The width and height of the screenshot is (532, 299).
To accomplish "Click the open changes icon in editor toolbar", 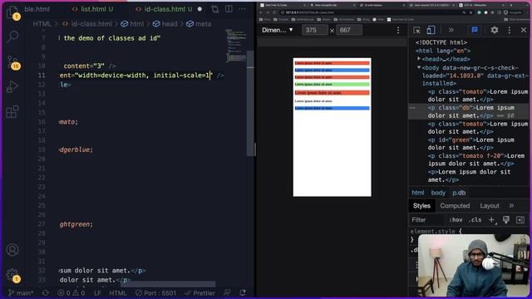I will 214,9.
